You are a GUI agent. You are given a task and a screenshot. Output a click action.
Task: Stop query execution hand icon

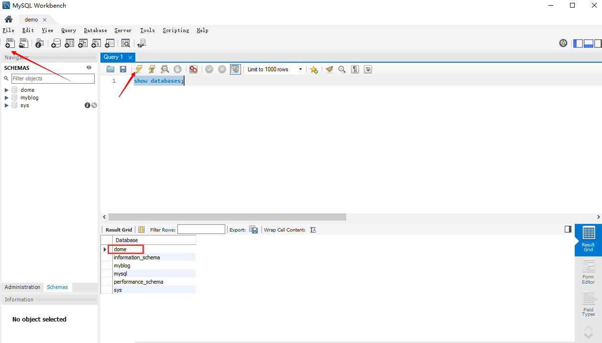pyautogui.click(x=177, y=69)
